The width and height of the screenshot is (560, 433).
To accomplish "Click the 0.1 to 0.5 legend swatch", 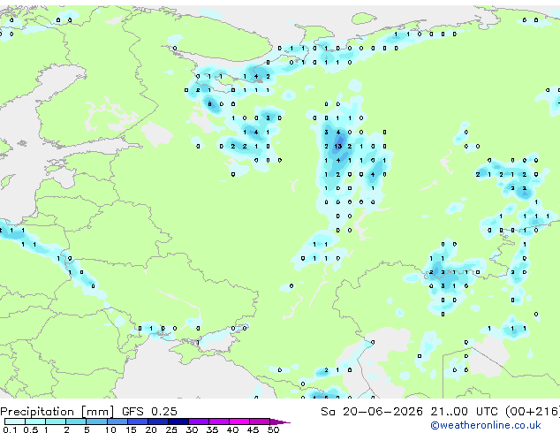I will (15, 422).
